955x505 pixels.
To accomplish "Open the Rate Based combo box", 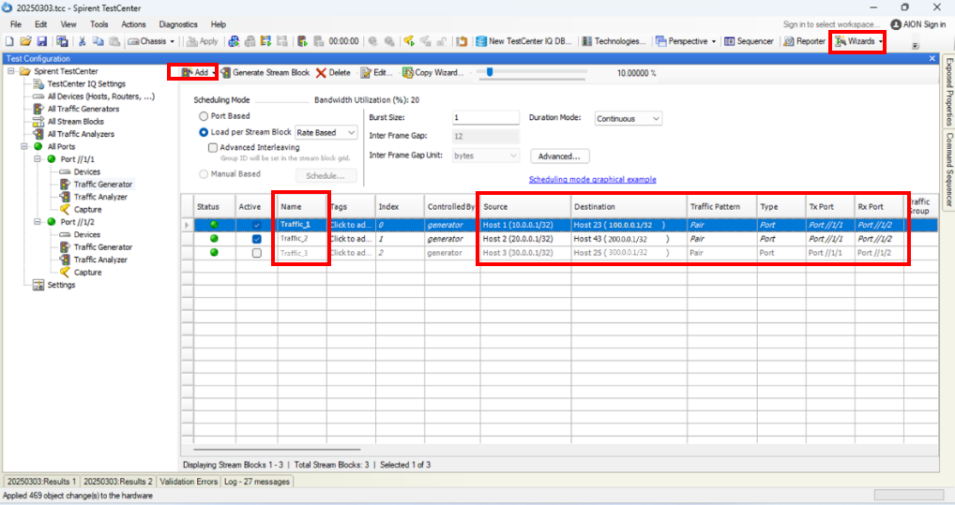I will coord(326,133).
